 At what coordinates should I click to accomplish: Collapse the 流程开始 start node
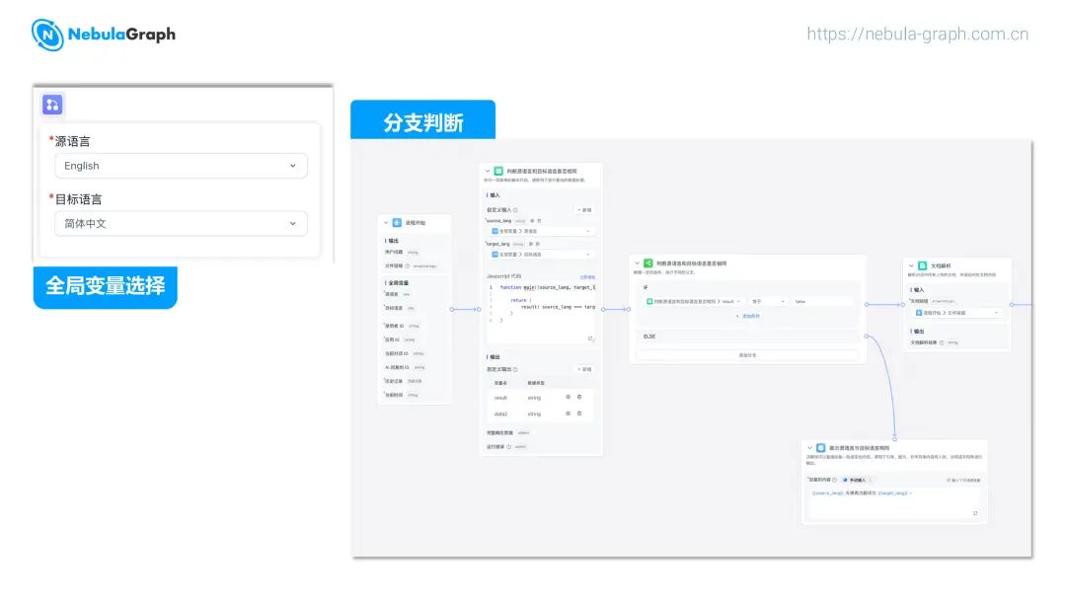[386, 223]
